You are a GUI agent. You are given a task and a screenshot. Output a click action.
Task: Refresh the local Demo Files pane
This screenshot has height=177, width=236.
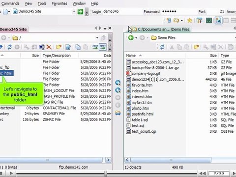tap(162, 47)
